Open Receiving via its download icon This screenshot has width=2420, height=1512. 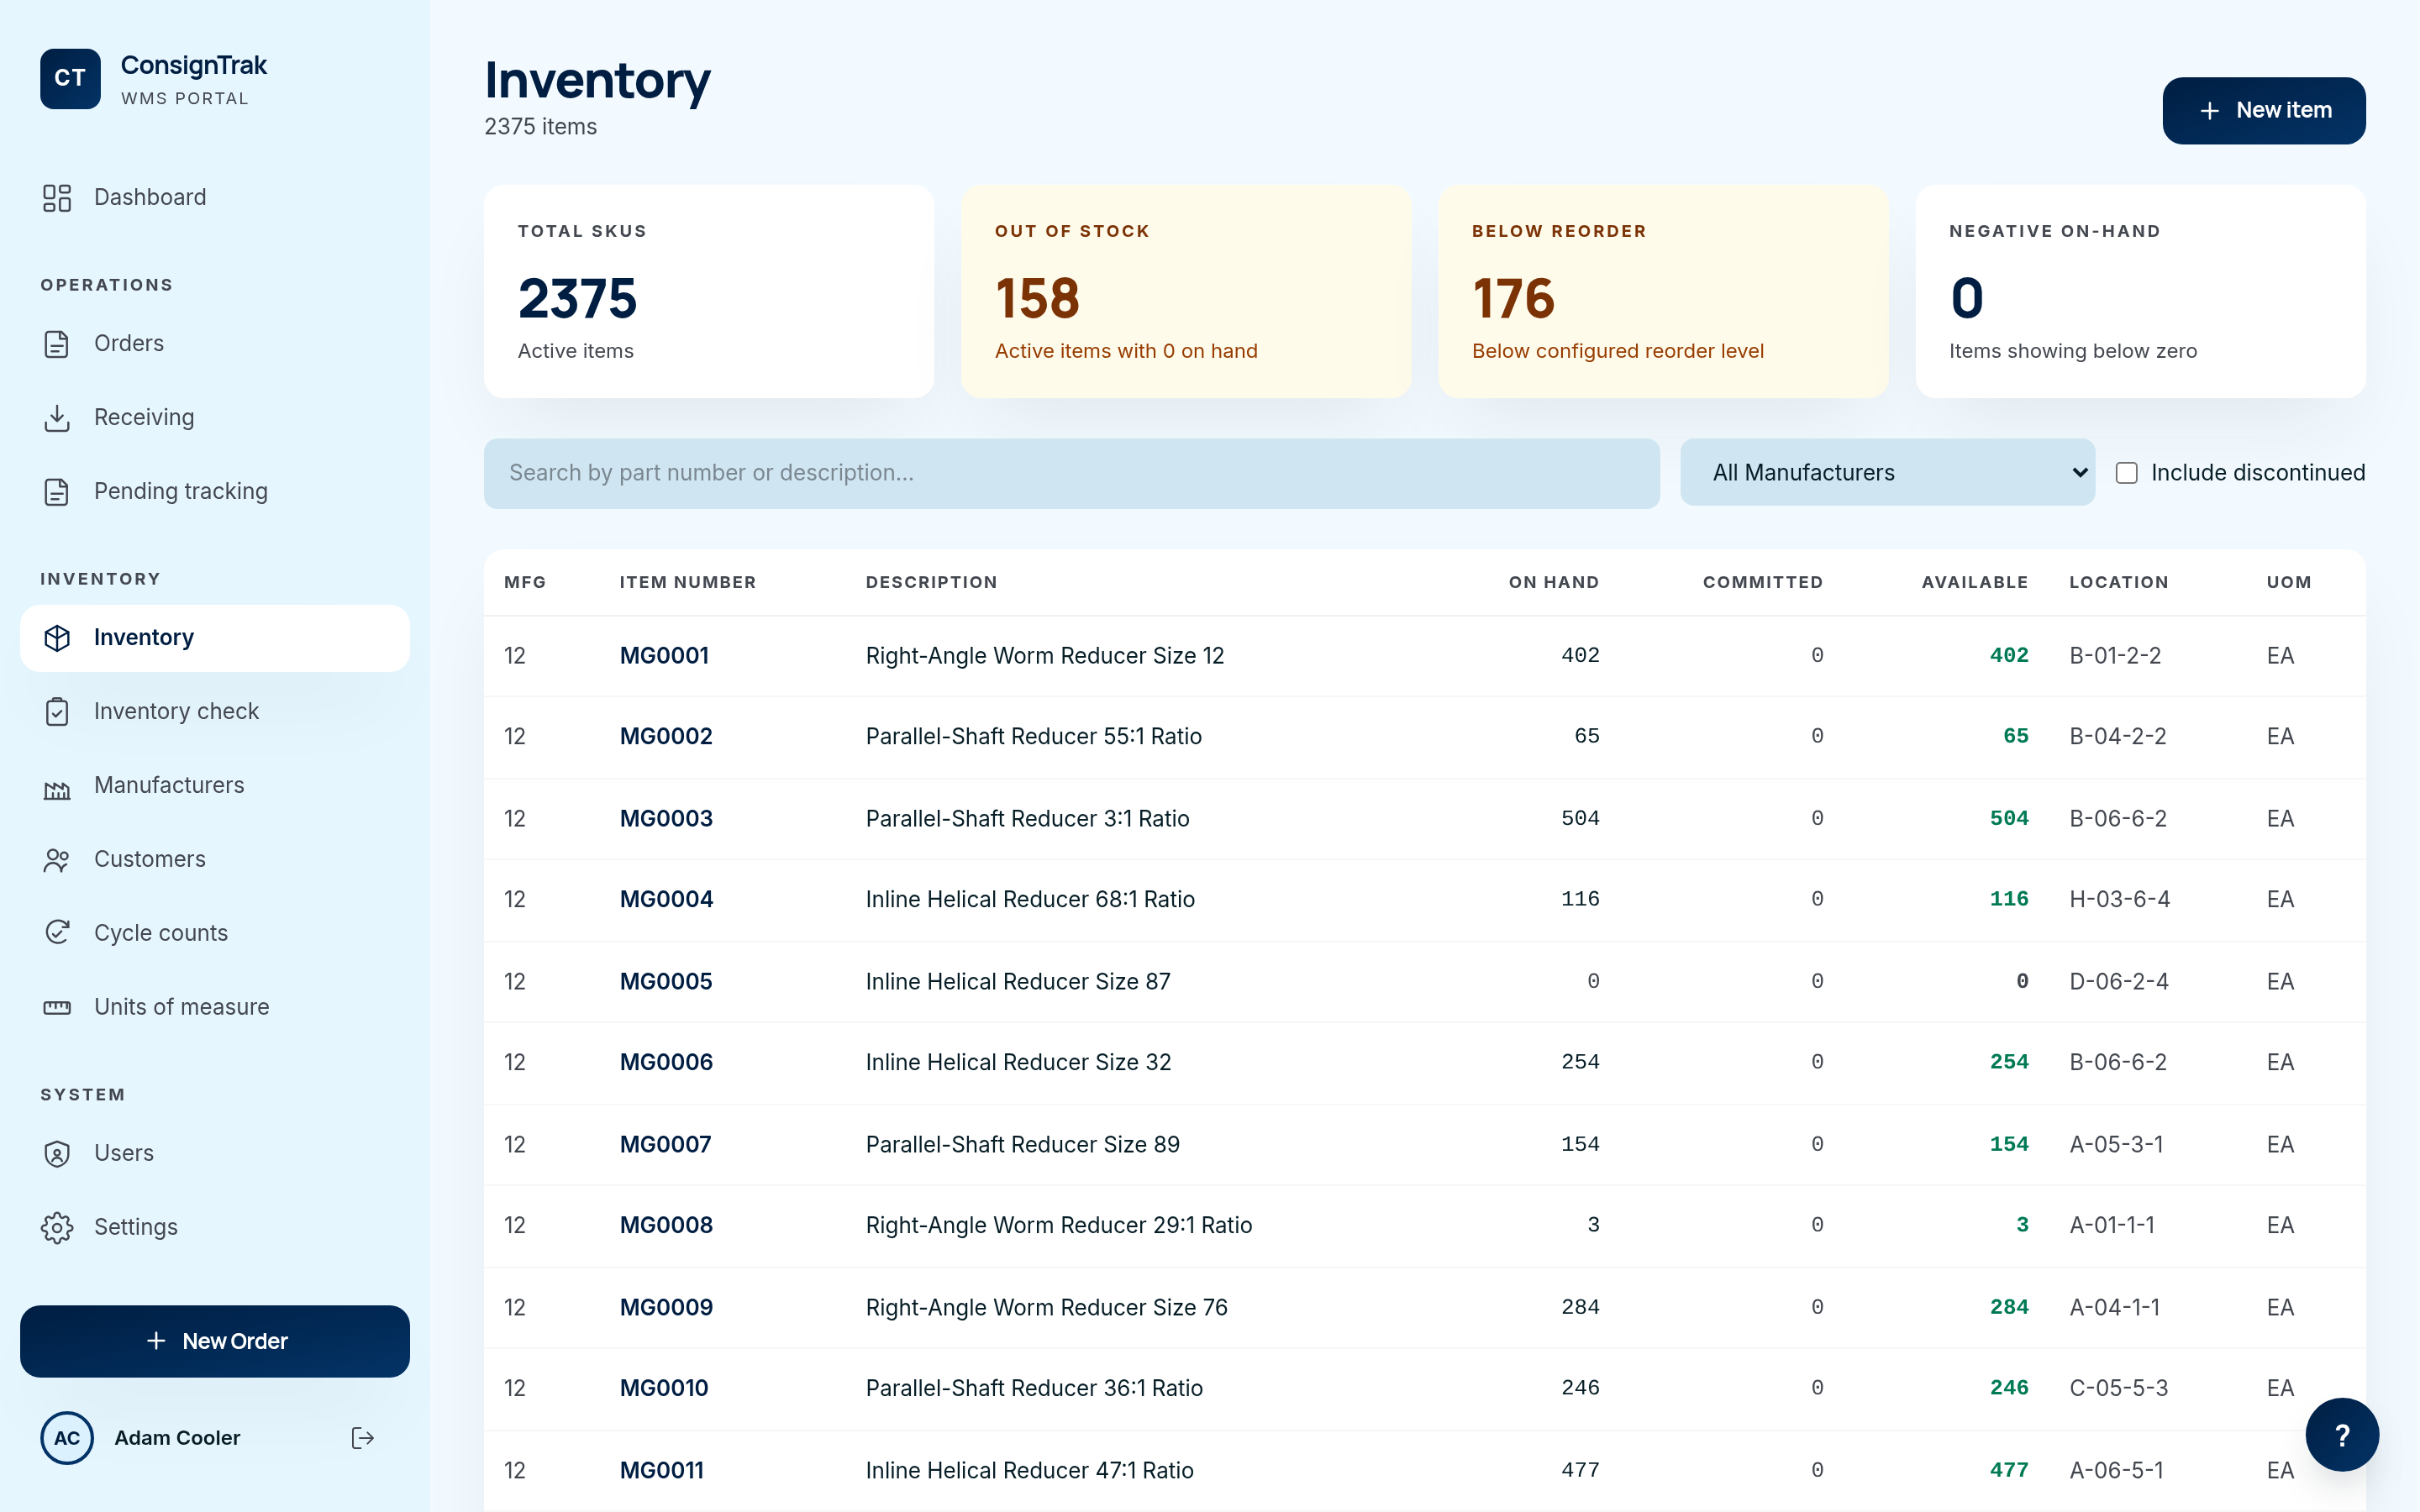tap(57, 417)
